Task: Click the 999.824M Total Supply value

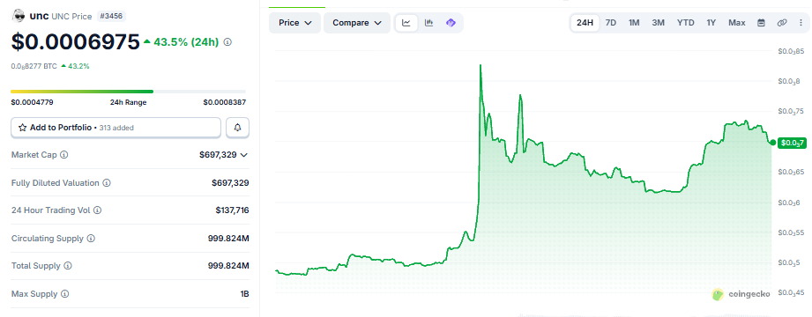Action: (228, 266)
